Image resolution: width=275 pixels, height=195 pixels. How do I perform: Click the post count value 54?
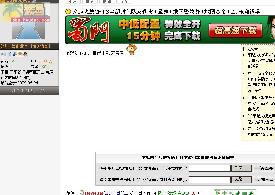click(x=13, y=61)
